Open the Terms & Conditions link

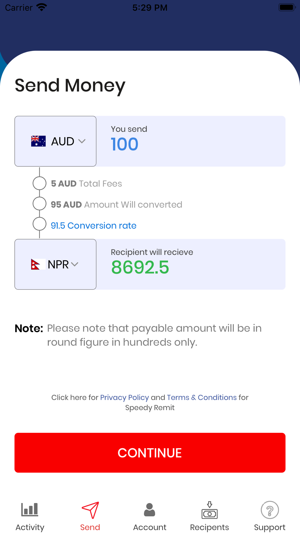pyautogui.click(x=202, y=397)
